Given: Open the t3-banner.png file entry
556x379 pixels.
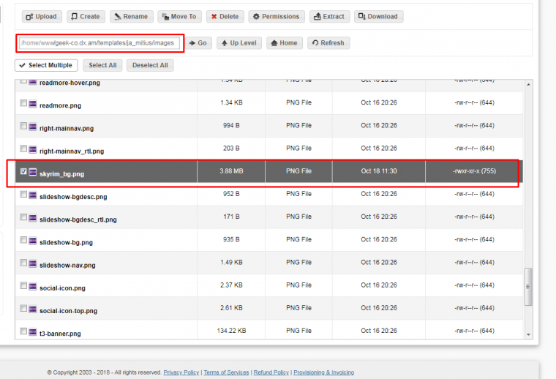Looking at the screenshot, I should point(60,333).
